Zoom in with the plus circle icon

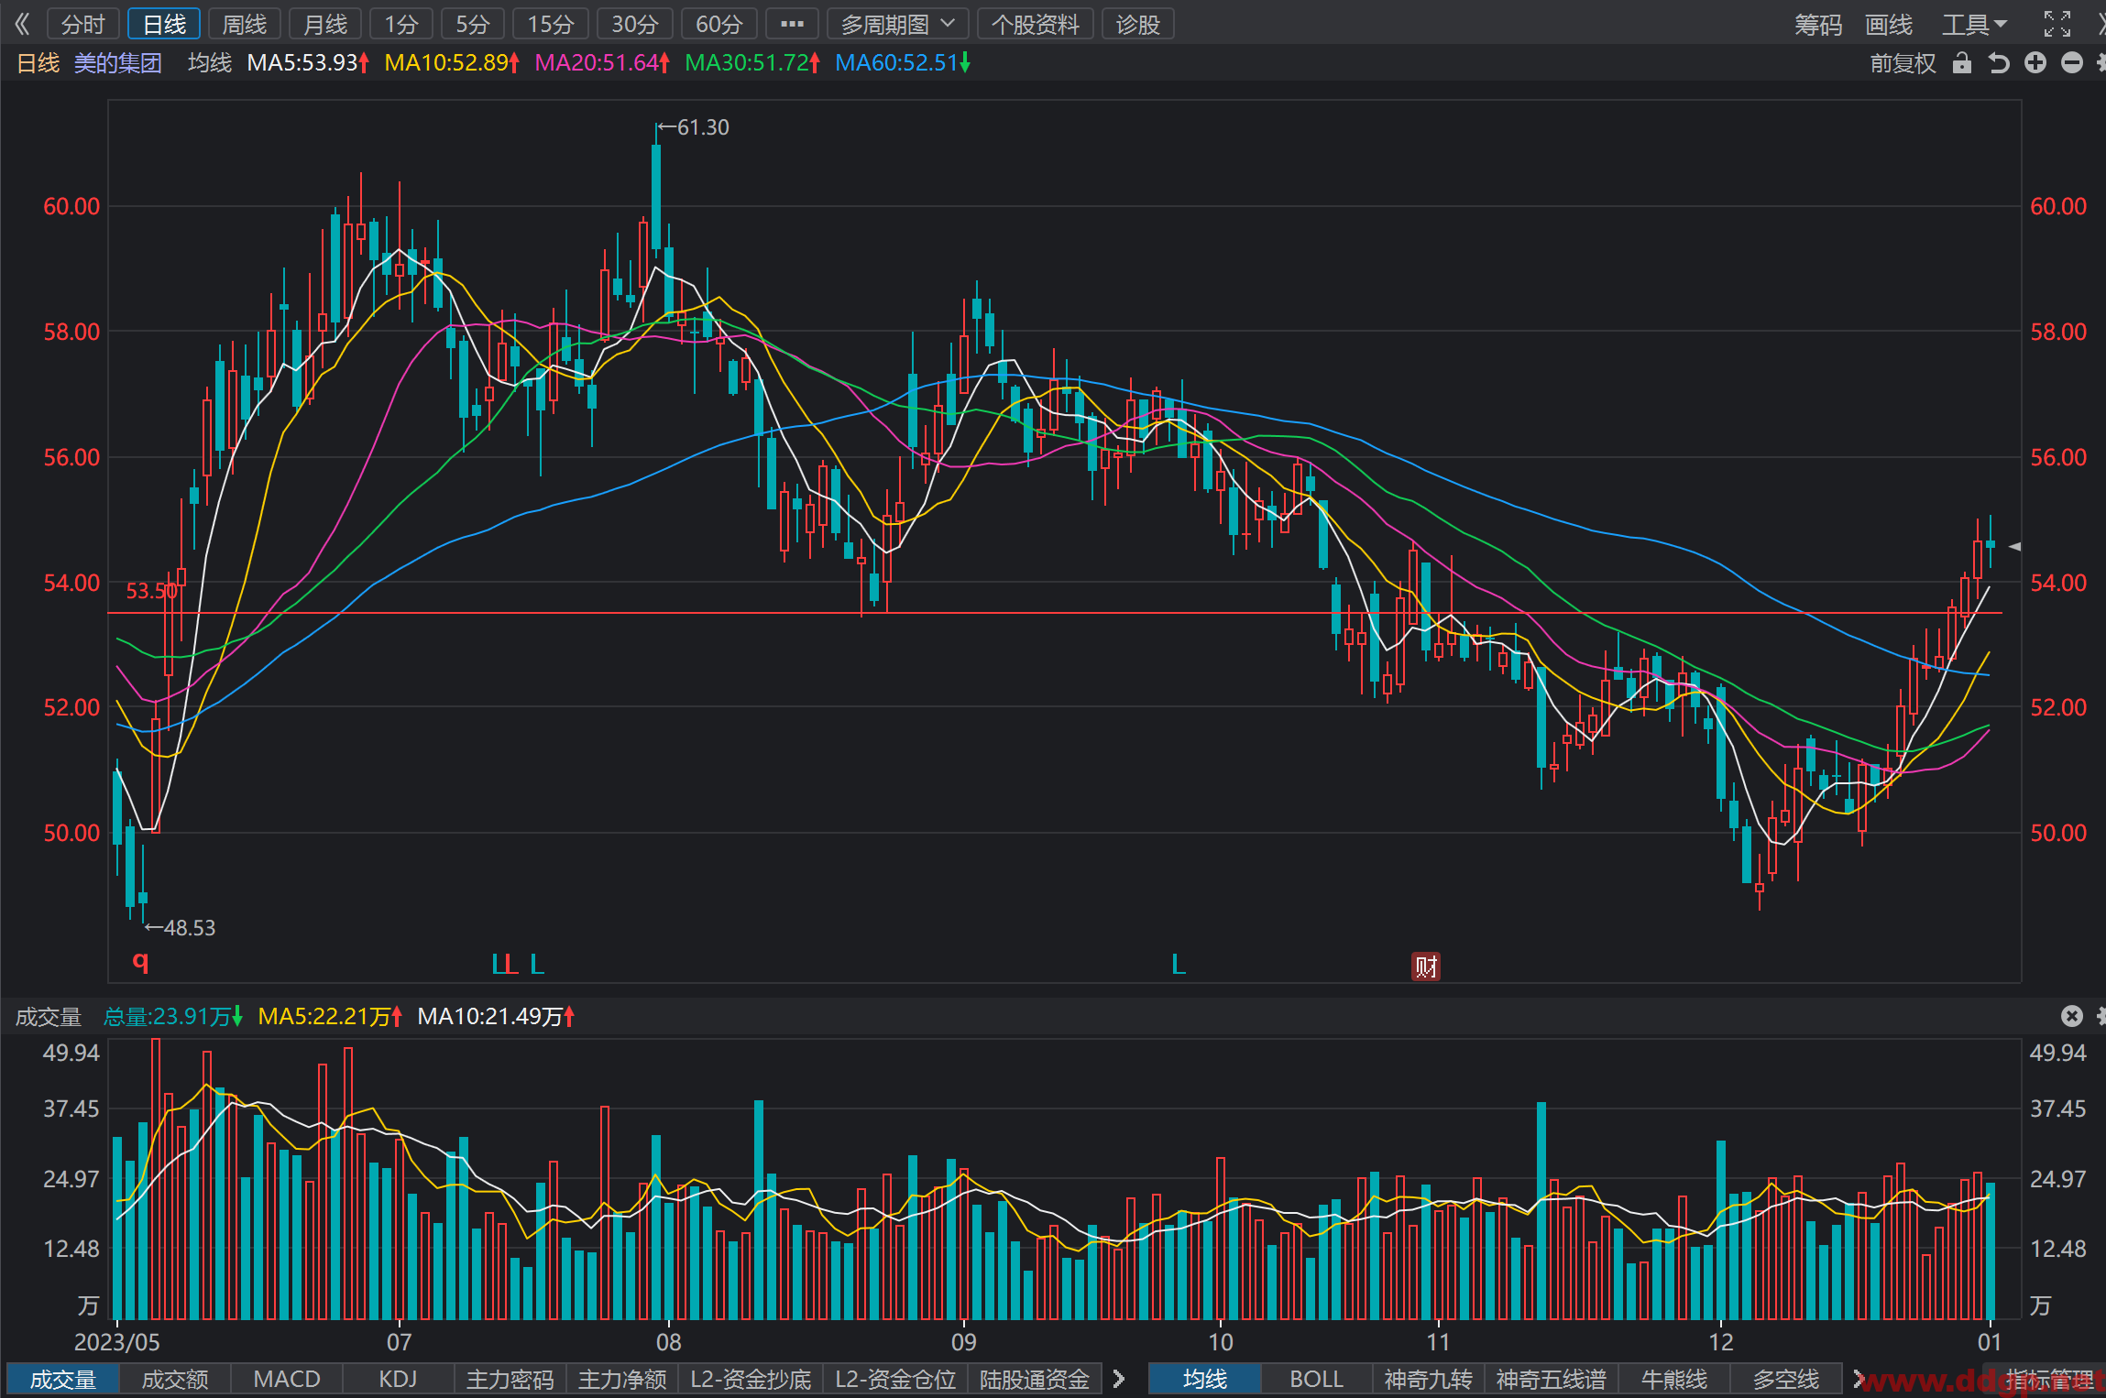click(2035, 62)
